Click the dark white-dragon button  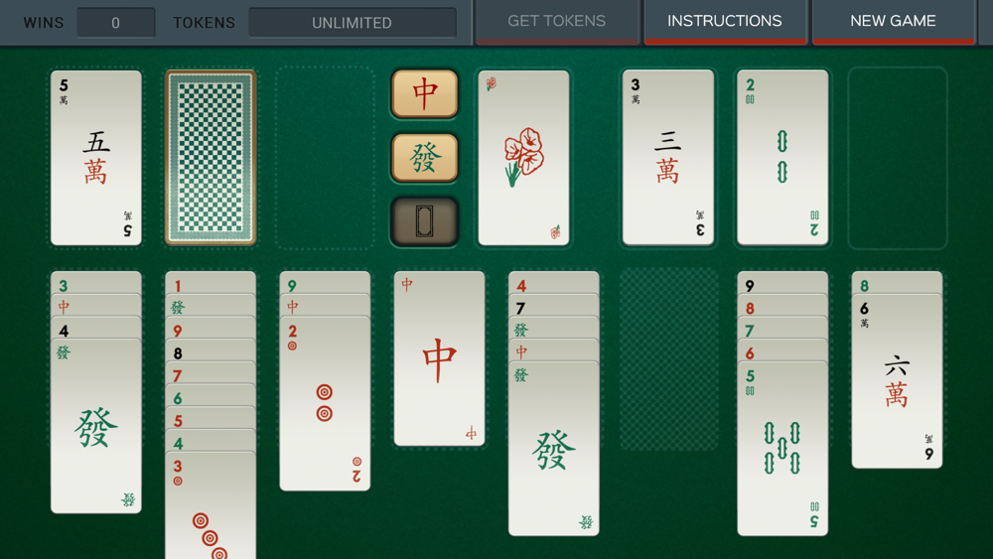pyautogui.click(x=424, y=221)
